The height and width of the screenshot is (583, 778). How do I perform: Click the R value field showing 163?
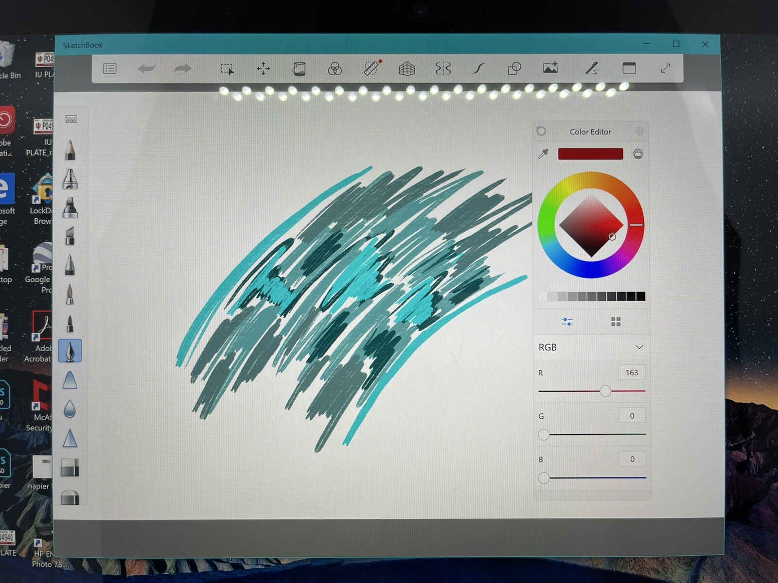(632, 373)
